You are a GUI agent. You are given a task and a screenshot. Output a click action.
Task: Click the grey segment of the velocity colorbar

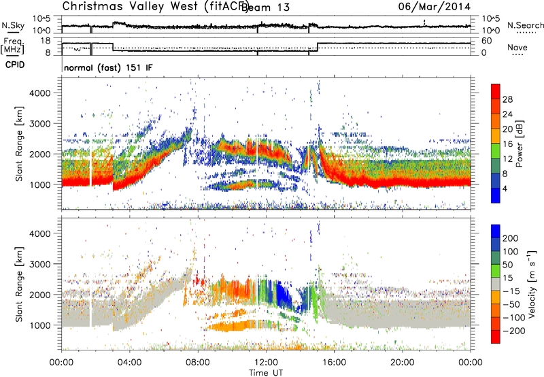[x=496, y=284]
